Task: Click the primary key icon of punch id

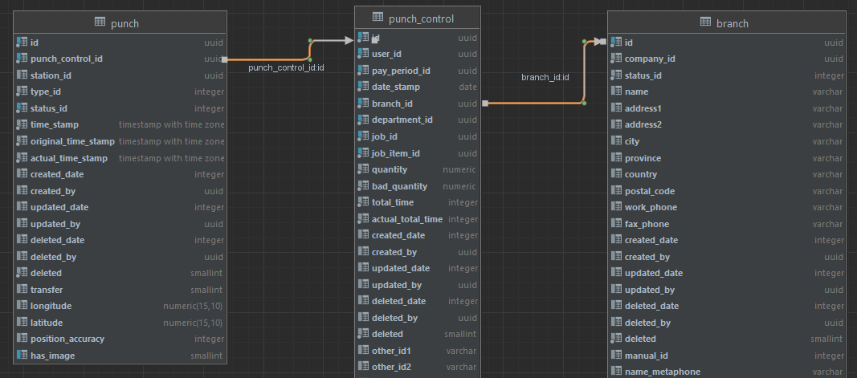Action: tap(22, 42)
